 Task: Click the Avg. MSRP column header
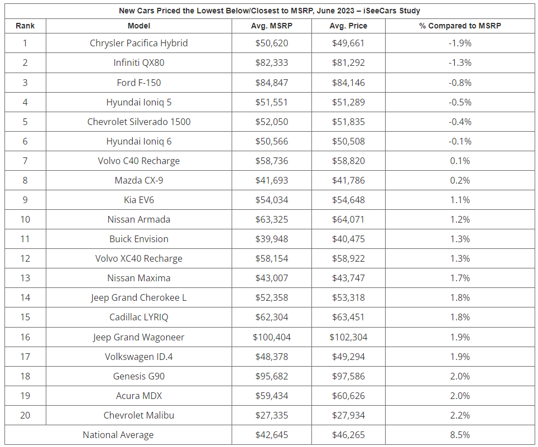[x=272, y=26]
